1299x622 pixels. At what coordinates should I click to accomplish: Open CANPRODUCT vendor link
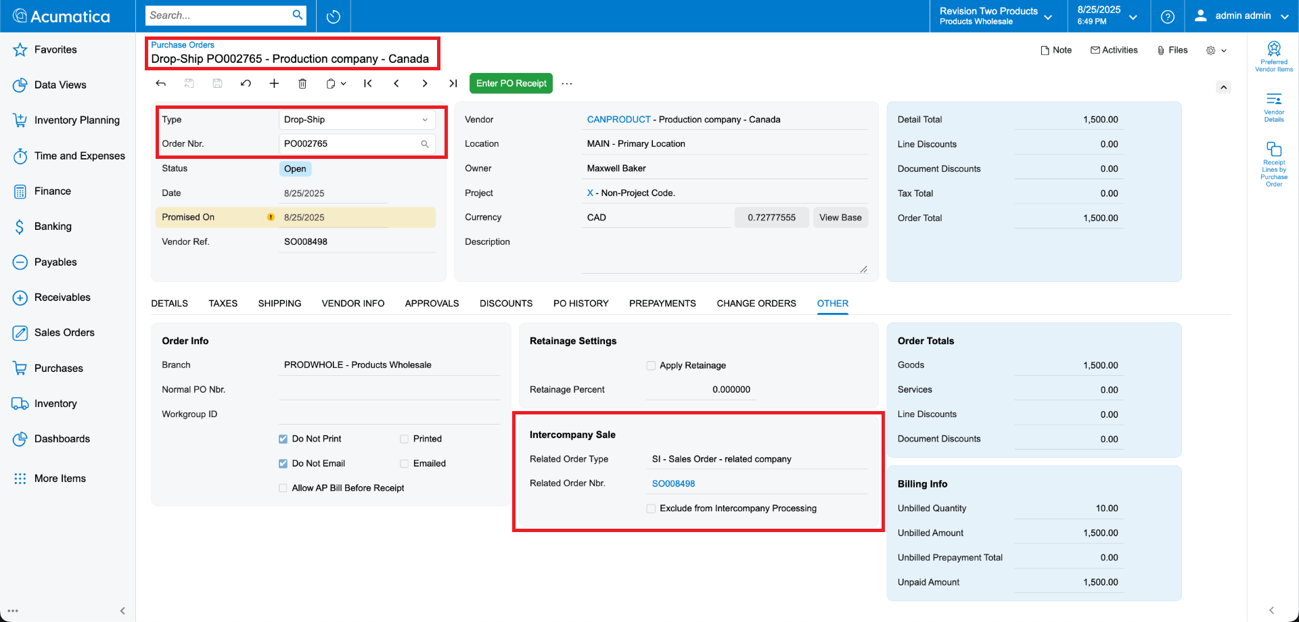[x=618, y=120]
